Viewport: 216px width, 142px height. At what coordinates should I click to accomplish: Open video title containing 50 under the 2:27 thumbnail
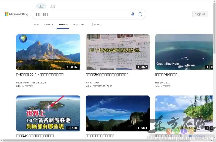pyautogui.click(x=107, y=75)
